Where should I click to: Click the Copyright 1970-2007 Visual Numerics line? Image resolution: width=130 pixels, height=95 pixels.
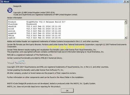point(58,67)
